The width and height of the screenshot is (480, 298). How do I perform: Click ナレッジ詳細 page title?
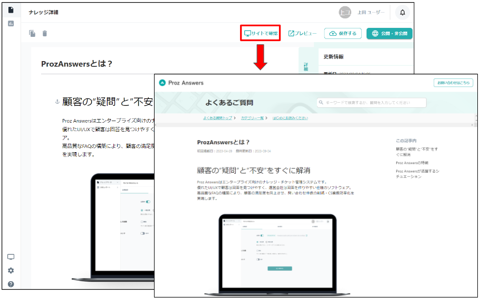tap(43, 12)
